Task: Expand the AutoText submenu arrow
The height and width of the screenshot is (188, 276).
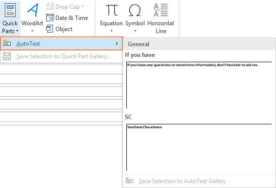Action: click(117, 44)
